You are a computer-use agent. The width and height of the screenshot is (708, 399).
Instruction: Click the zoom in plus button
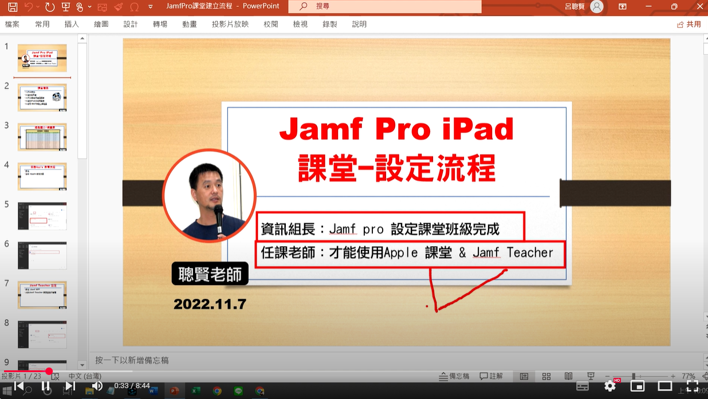pos(673,376)
